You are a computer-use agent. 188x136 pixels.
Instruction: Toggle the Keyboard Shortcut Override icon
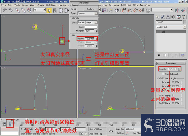pos(117,10)
